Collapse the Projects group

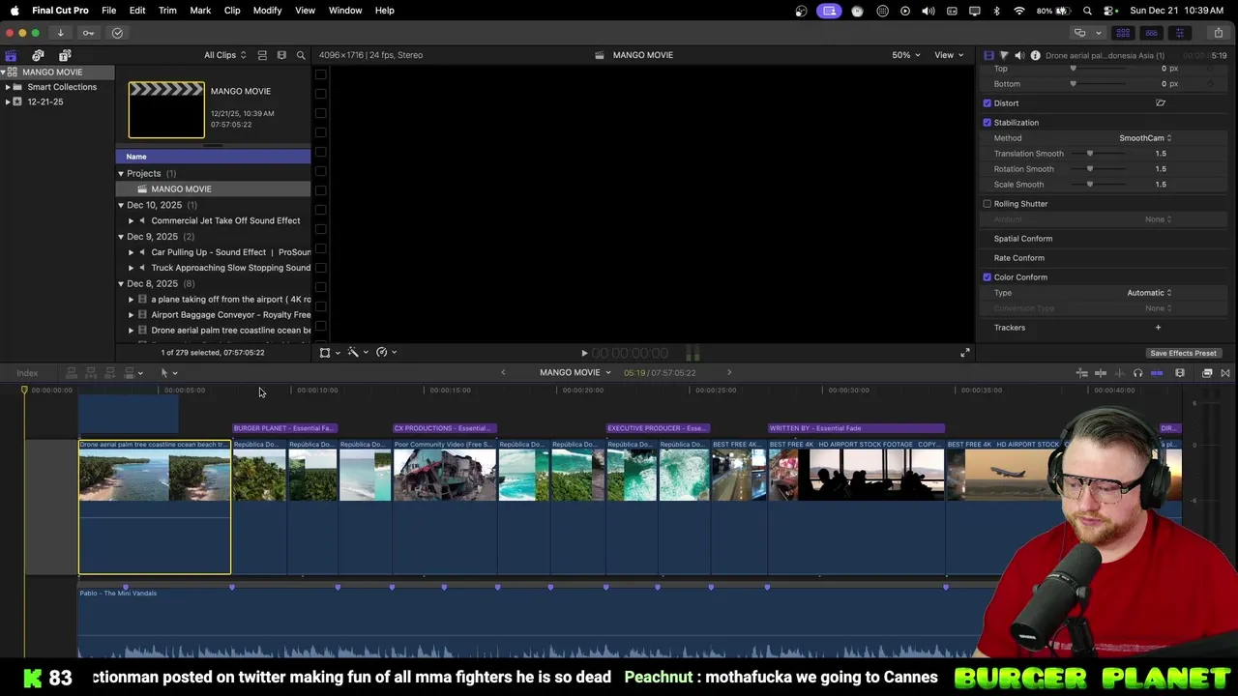(121, 174)
